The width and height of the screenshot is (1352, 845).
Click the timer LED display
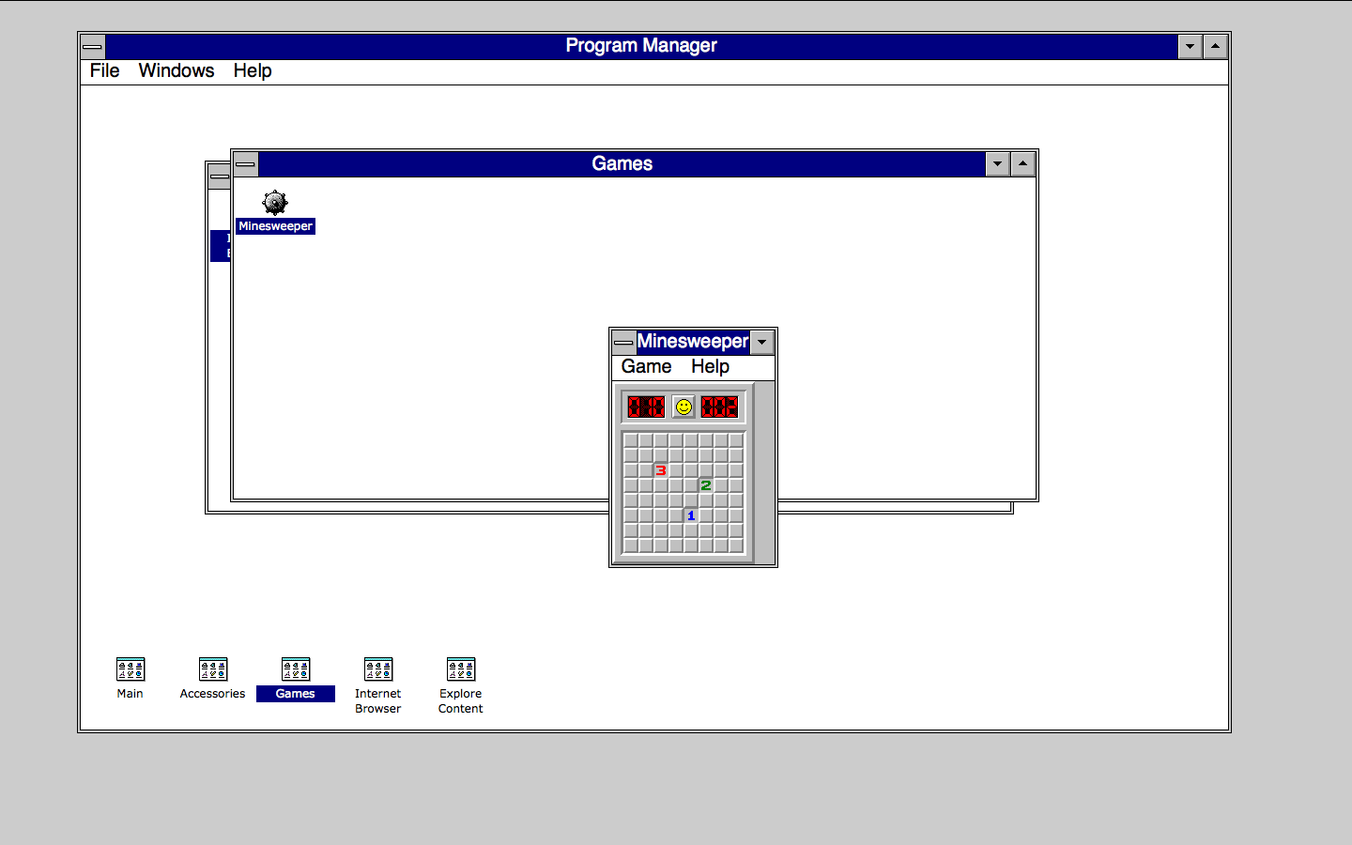[x=720, y=407]
